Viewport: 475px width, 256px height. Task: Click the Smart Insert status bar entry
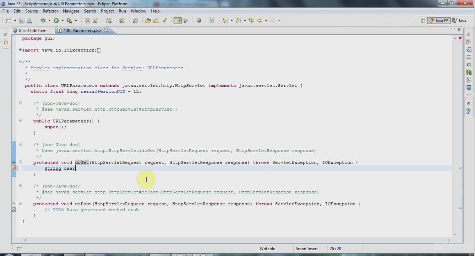(307, 249)
